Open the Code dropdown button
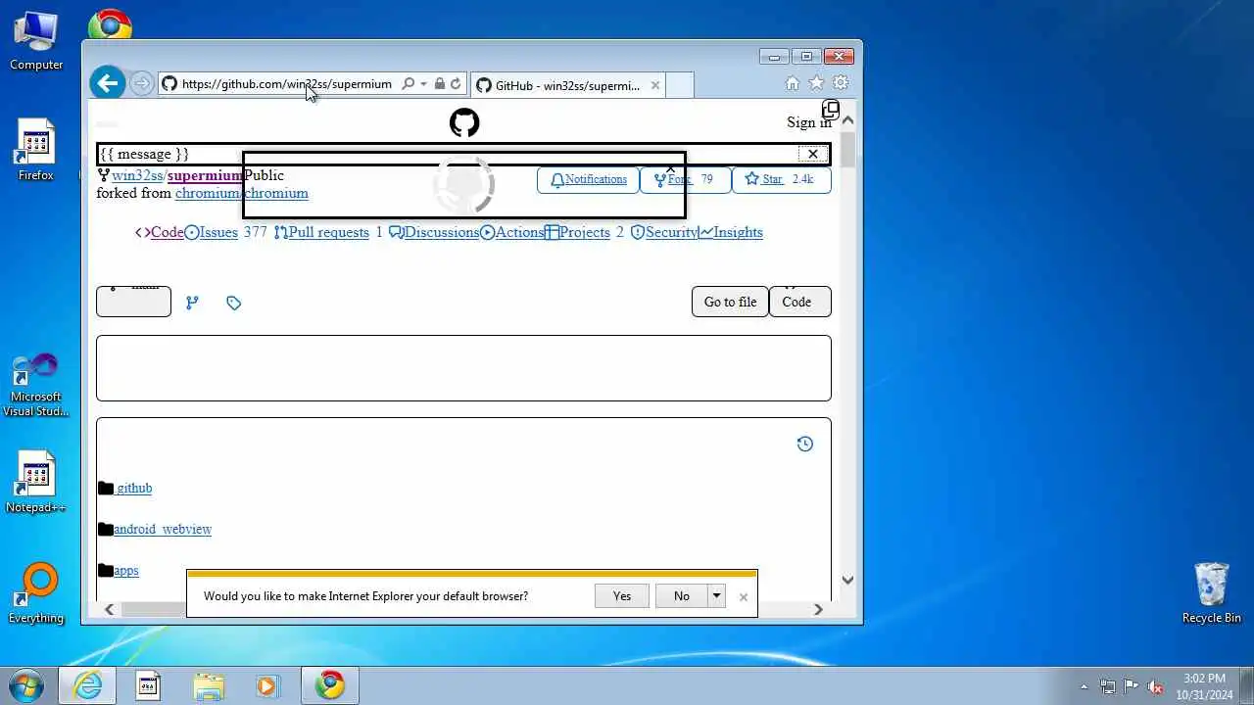 pos(799,302)
